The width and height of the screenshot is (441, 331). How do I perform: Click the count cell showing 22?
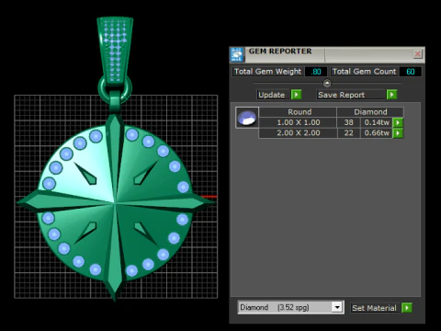pos(348,133)
